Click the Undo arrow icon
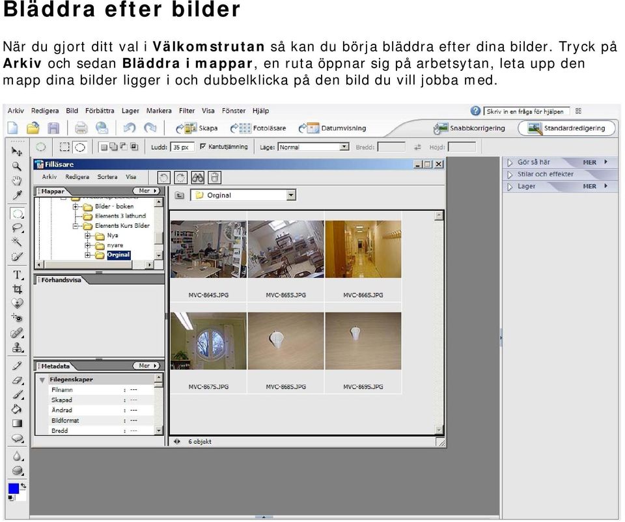625x522 pixels. (130, 128)
